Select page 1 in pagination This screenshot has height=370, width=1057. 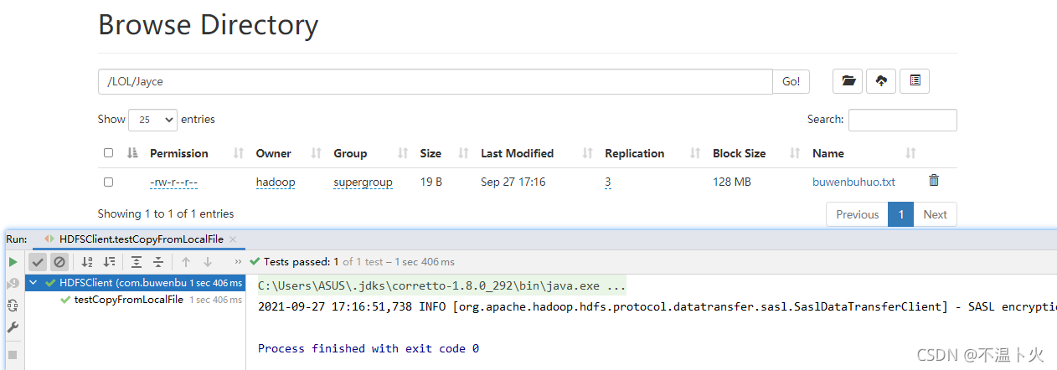click(900, 214)
